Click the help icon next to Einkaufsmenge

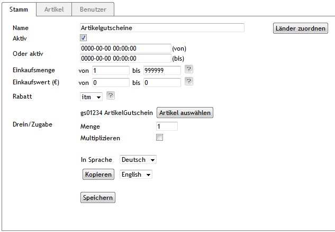pyautogui.click(x=188, y=70)
